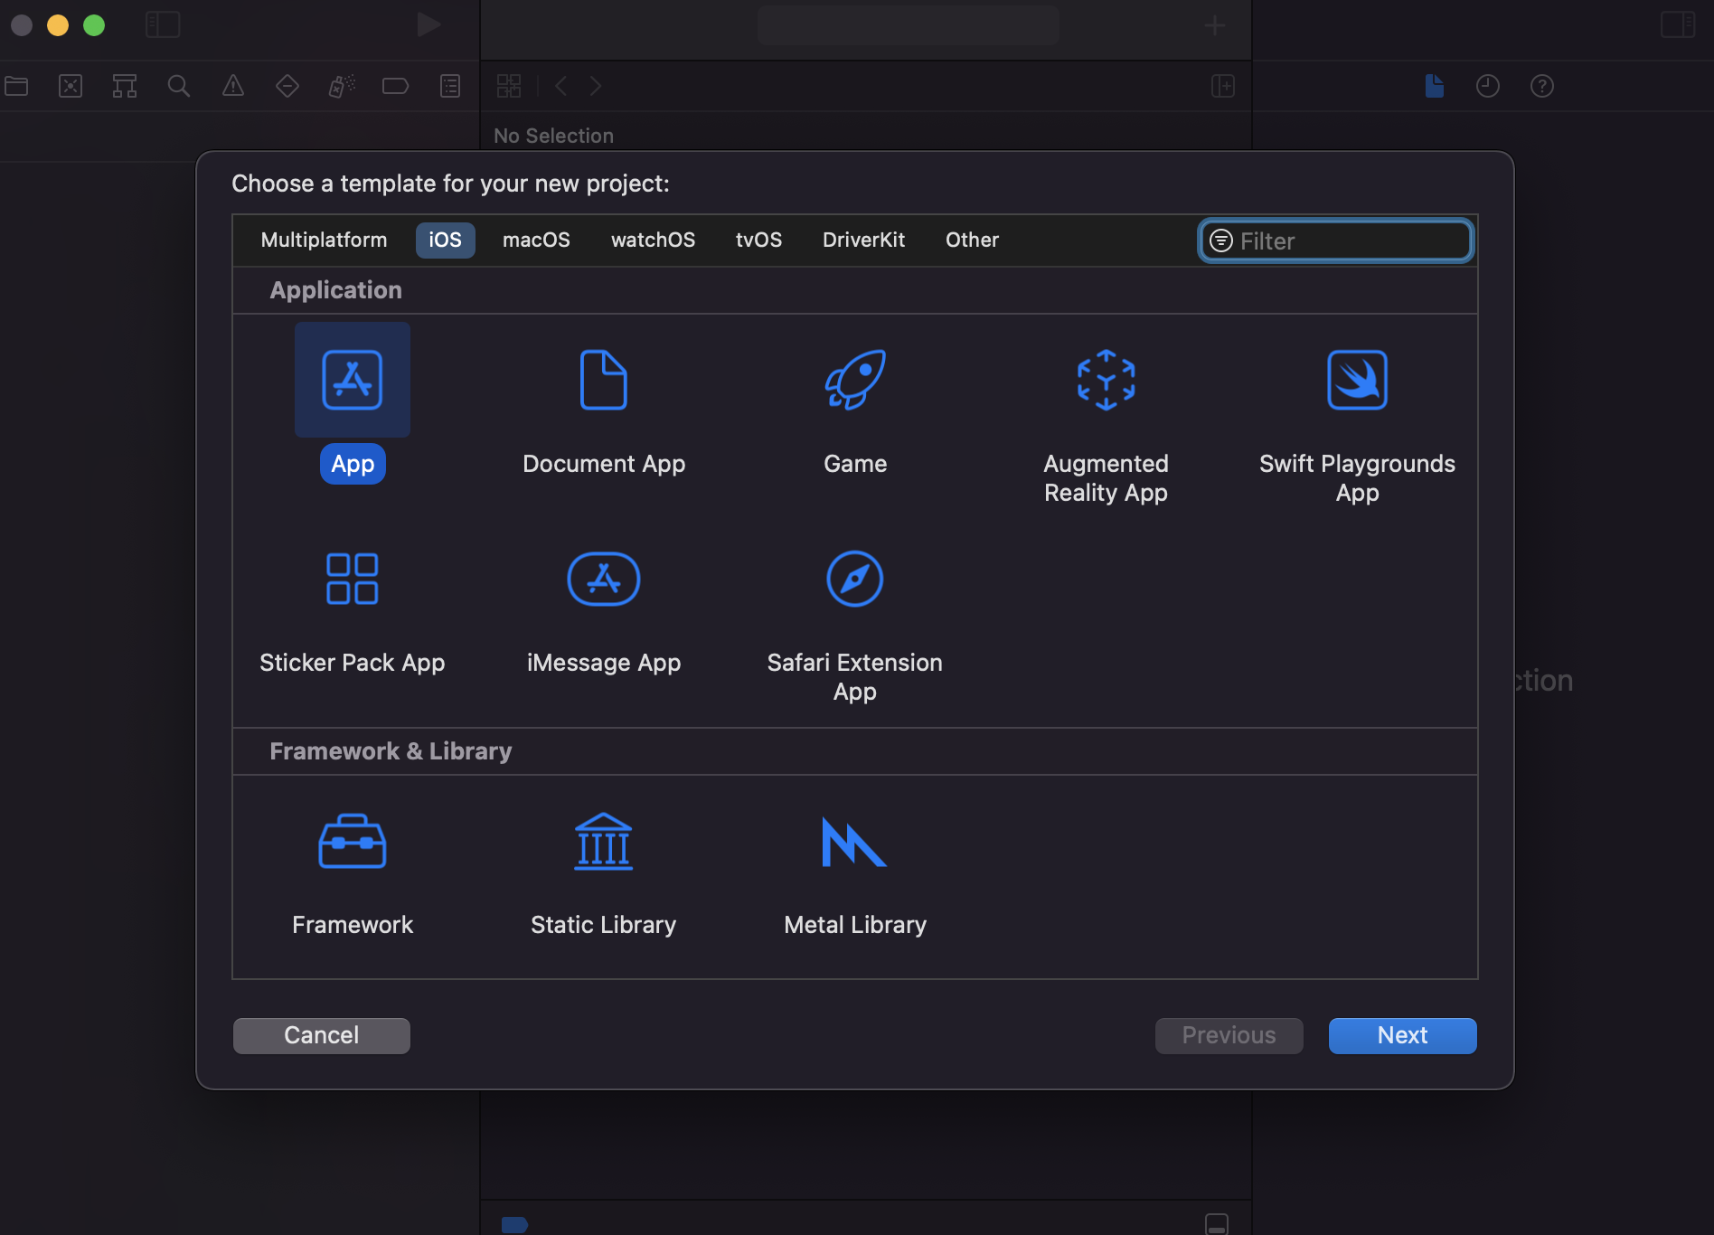Click the blue breakpoint tag icon

coord(514,1224)
